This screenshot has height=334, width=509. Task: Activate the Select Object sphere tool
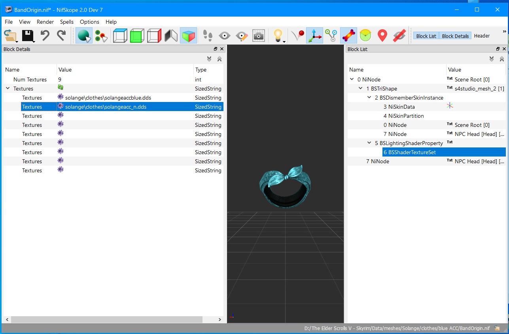[84, 36]
